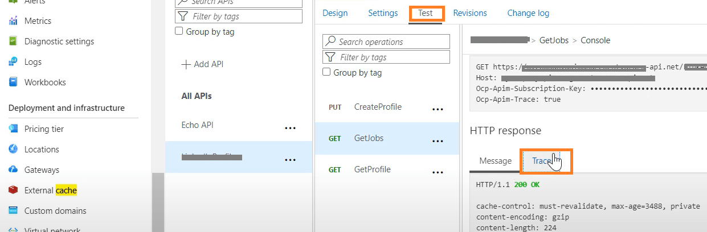Focus the APIs Filter by tags field

click(x=238, y=16)
